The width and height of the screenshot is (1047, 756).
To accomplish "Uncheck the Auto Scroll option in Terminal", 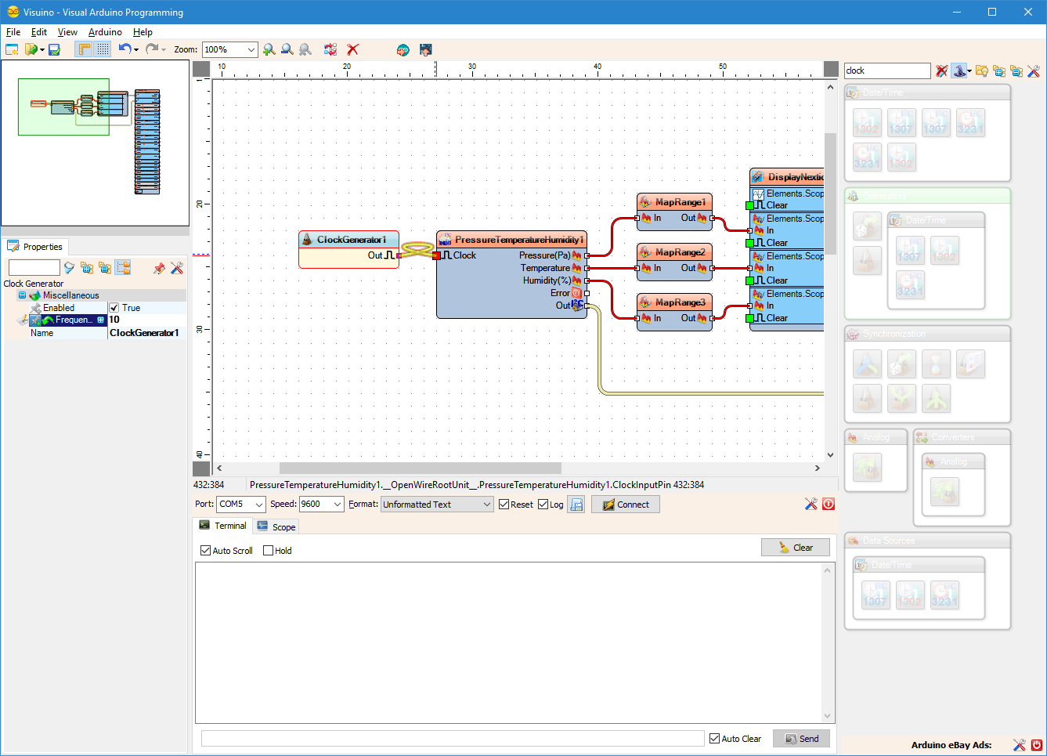I will point(205,550).
